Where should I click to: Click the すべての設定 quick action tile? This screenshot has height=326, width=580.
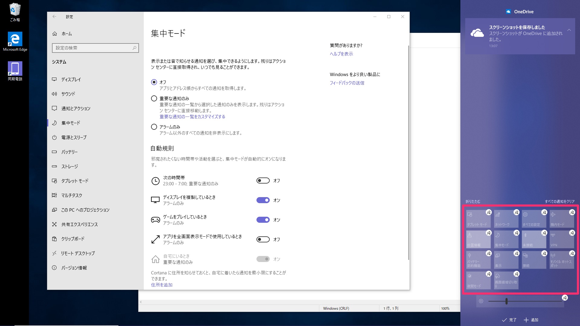point(534,219)
